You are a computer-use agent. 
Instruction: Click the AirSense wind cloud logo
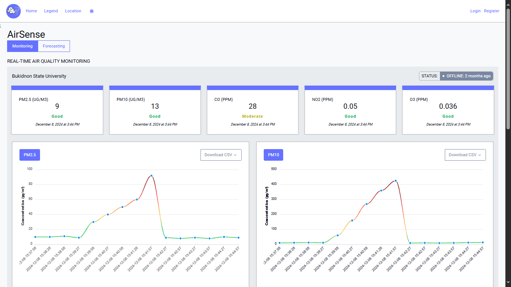click(13, 11)
